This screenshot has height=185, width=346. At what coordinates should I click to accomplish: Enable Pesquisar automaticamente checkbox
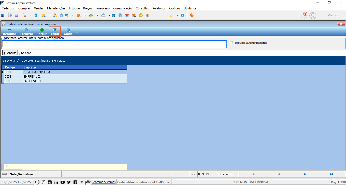click(232, 43)
